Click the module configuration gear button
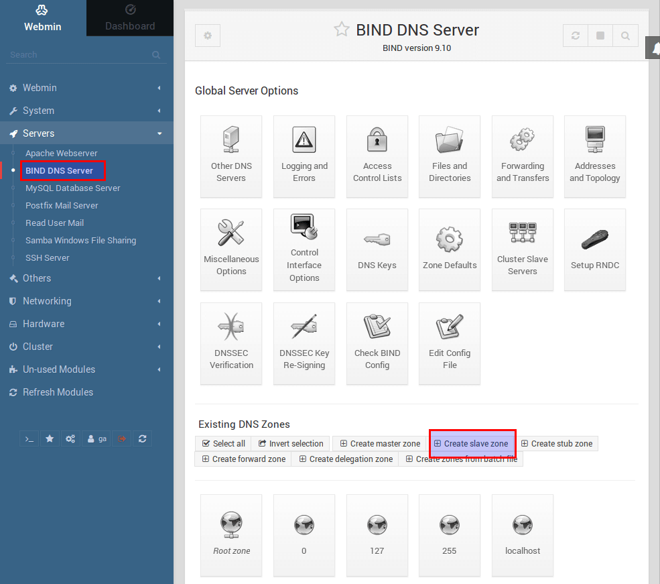This screenshot has height=584, width=660. [208, 36]
